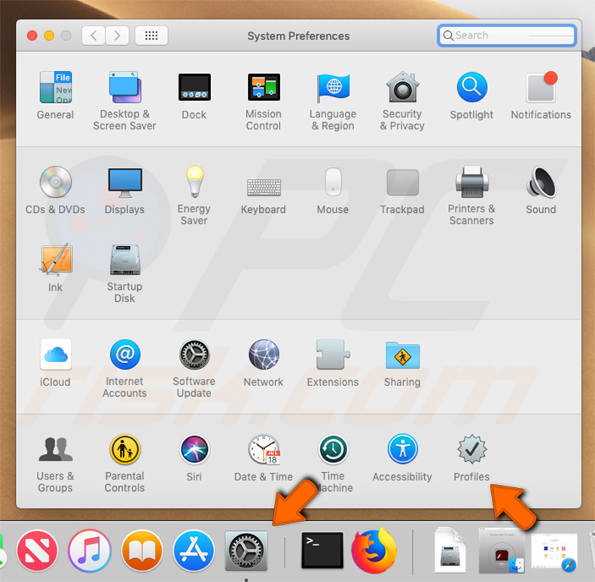595x582 pixels.
Task: Open Sharing preferences
Action: pyautogui.click(x=403, y=355)
